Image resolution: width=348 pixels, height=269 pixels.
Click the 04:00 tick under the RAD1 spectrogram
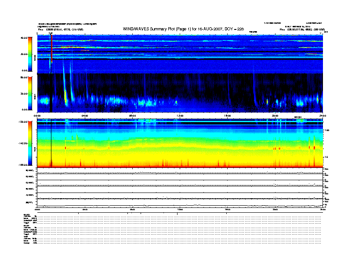tap(85, 116)
